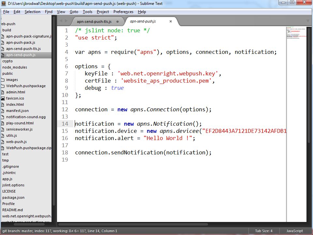Switch to the apn-send-push-tls.js tab
Viewport: 313px width, 235px height.
[x=94, y=22]
